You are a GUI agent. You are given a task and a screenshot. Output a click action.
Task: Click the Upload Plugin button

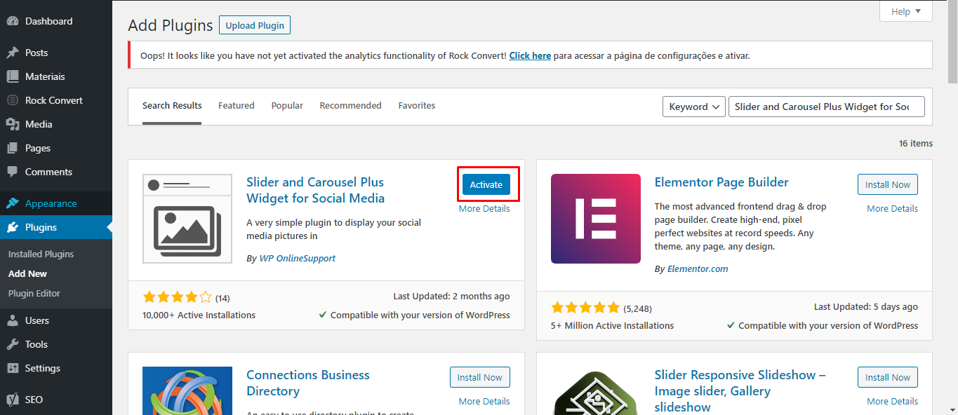point(255,25)
